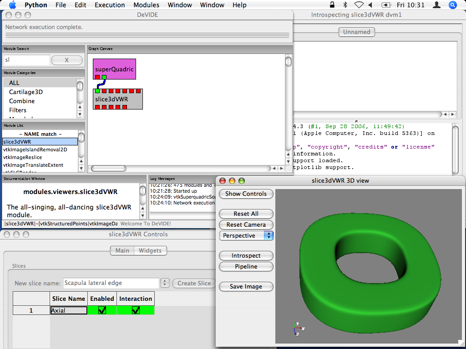466x349 pixels.
Task: Open the Wi-Fi status menu
Action: tap(359, 5)
